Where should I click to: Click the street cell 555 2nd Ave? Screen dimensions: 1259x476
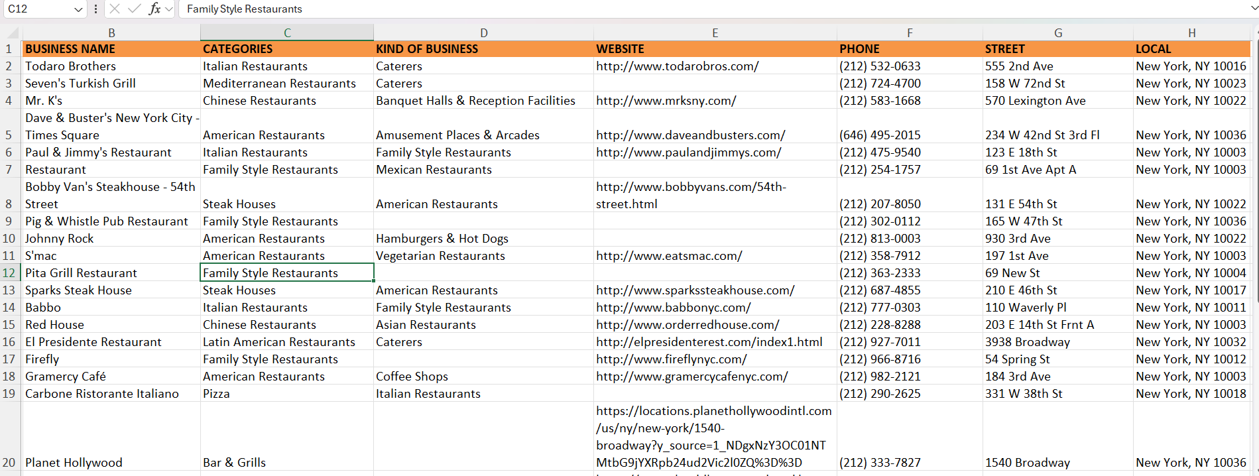click(1058, 66)
